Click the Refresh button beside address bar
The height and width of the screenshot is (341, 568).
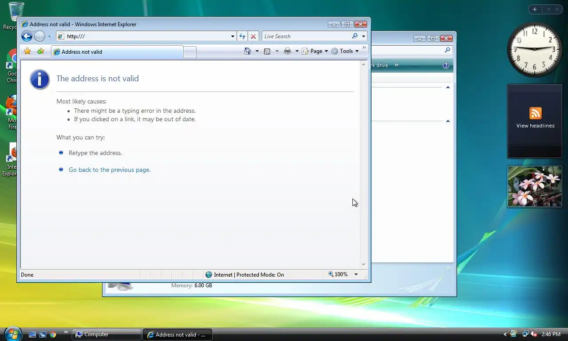pyautogui.click(x=242, y=36)
